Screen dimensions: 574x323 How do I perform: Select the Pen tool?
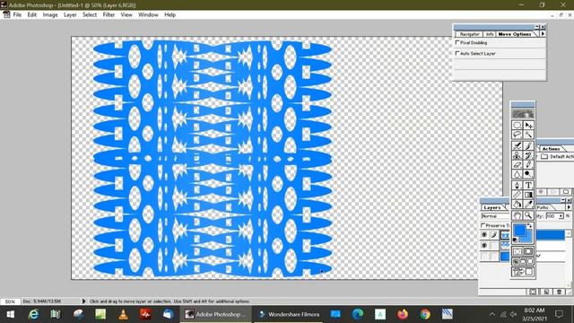click(517, 186)
